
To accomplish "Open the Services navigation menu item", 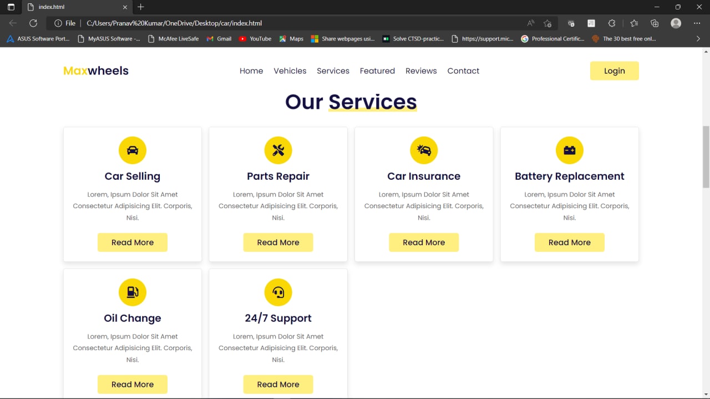I will 333,70.
